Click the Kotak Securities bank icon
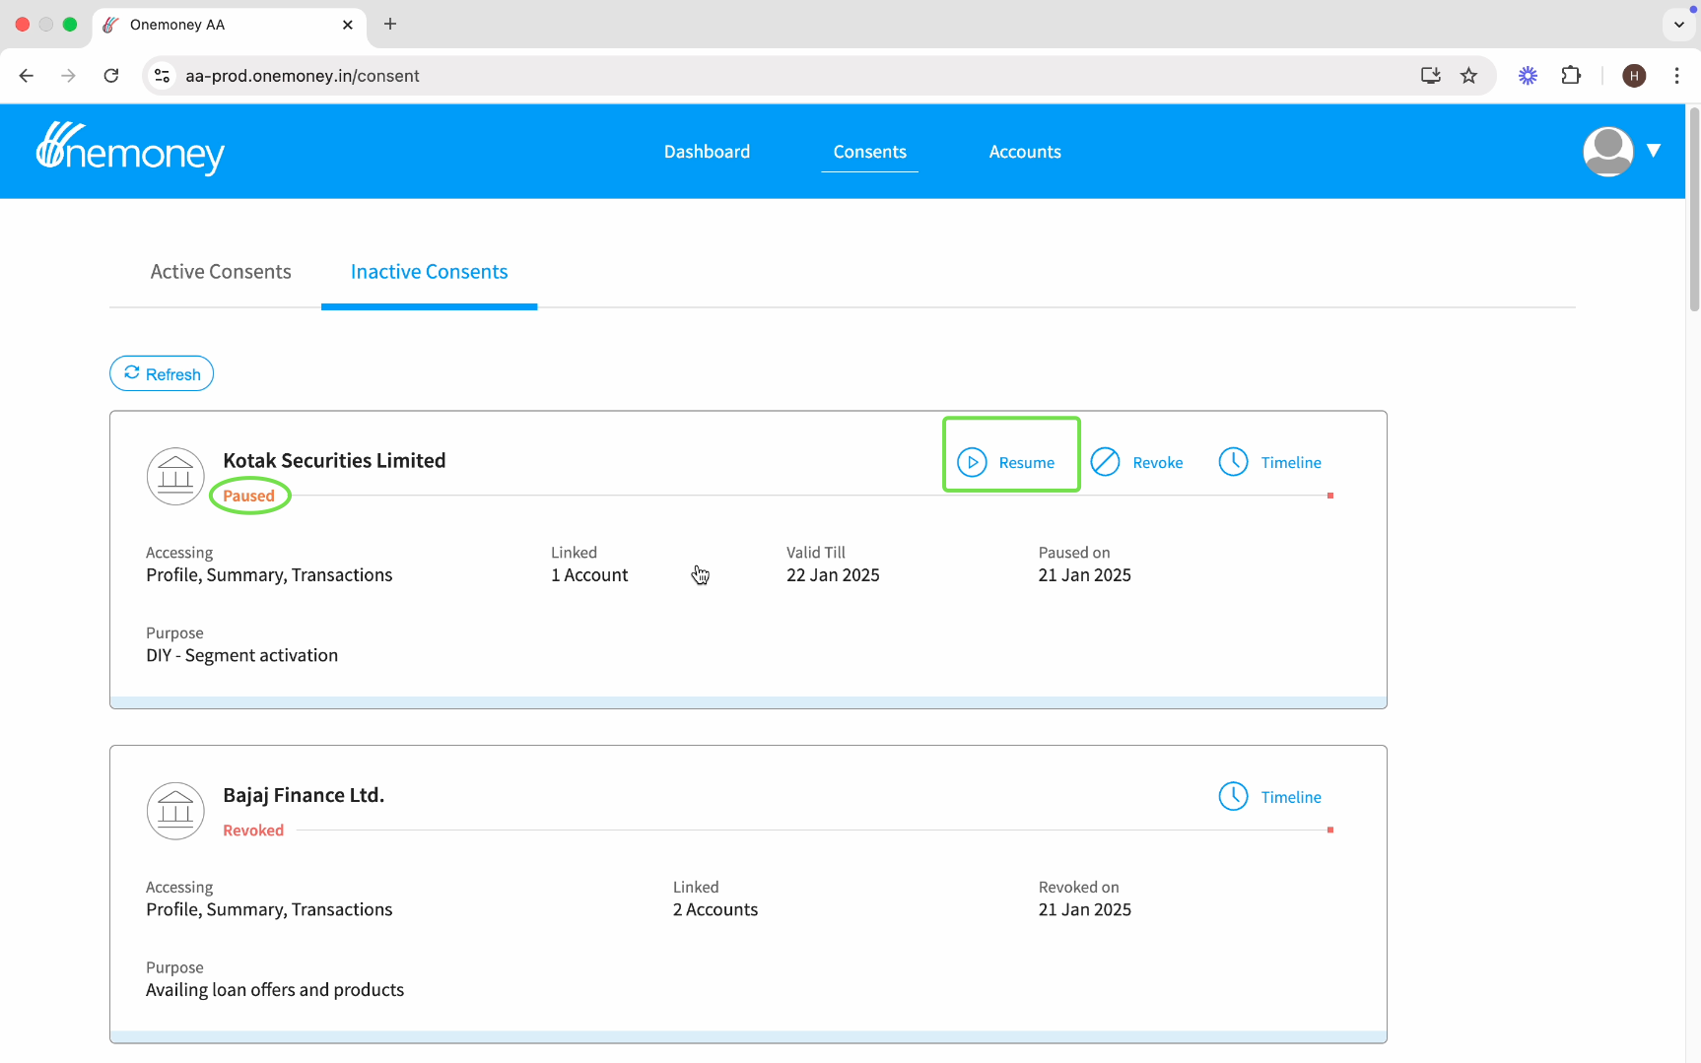This screenshot has width=1701, height=1063. click(x=175, y=476)
